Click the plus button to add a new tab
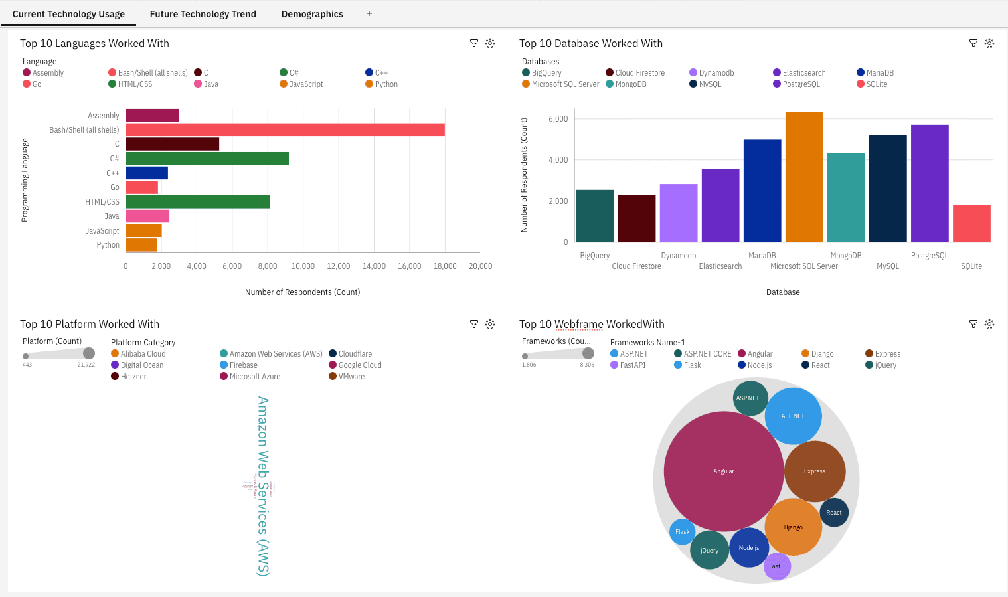Image resolution: width=1008 pixels, height=597 pixels. (369, 13)
